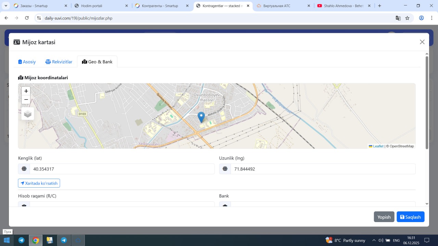Reload the page
The width and height of the screenshot is (438, 246).
(x=27, y=18)
